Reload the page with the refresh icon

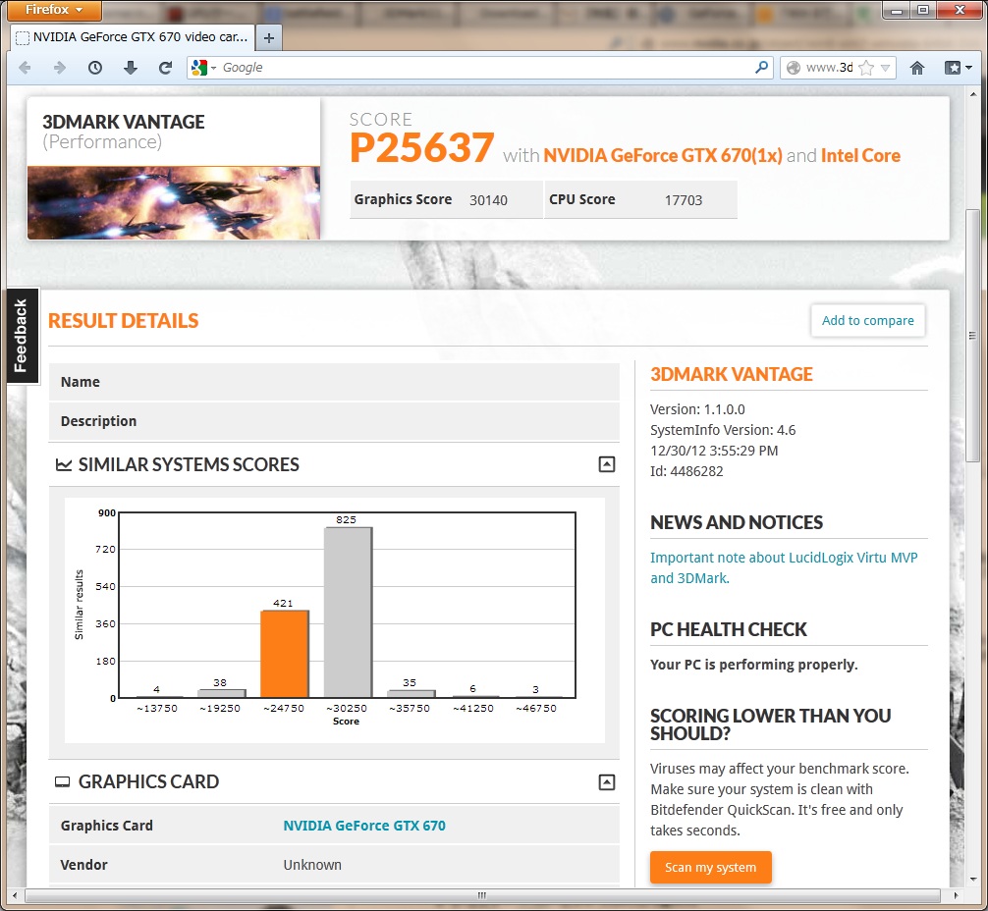coord(165,68)
